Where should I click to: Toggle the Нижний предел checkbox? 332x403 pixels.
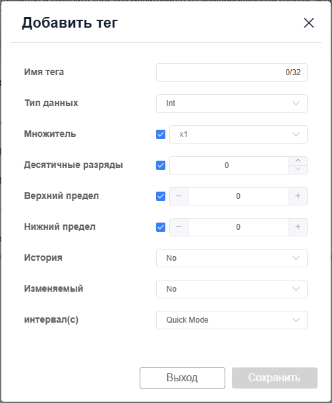[x=161, y=227]
